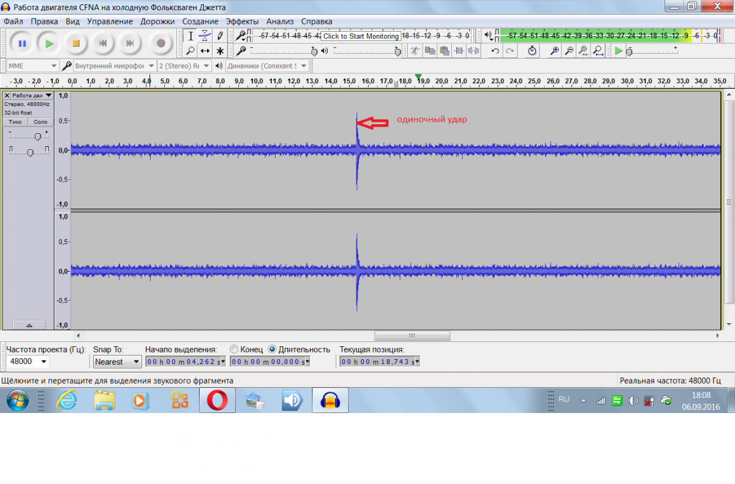Viewport: 735px width, 484px height.
Task: Open the Эффекты menu
Action: pyautogui.click(x=242, y=21)
